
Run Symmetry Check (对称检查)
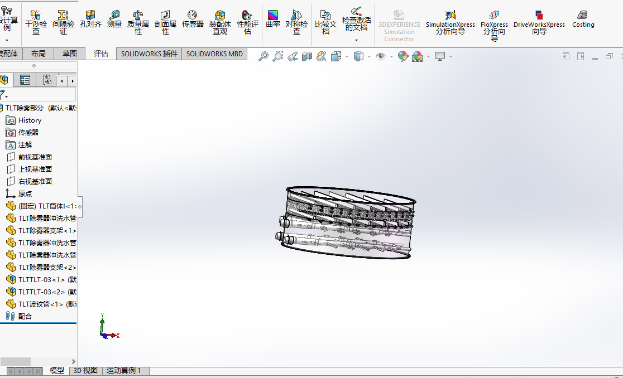coord(296,23)
